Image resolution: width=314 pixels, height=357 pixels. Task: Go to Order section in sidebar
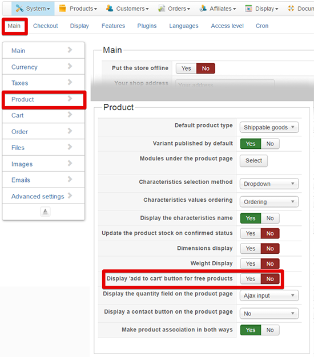click(43, 131)
